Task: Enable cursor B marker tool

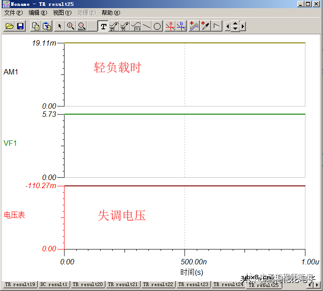Action: [181, 27]
